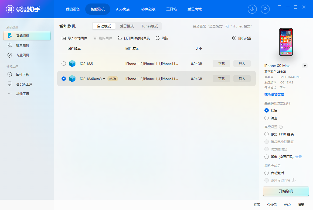
Task: Select 批量刷机 in the left sidebar
Action: pyautogui.click(x=23, y=45)
